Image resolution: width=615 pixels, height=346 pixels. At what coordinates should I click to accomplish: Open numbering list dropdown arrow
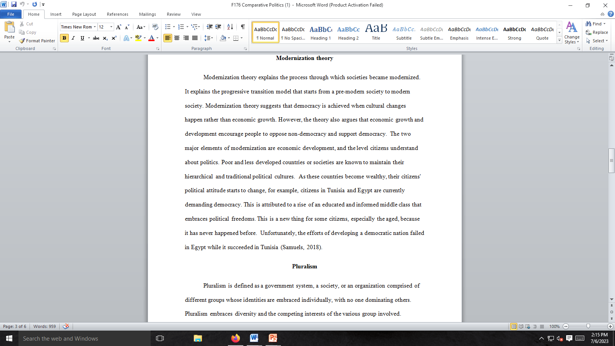coord(187,27)
